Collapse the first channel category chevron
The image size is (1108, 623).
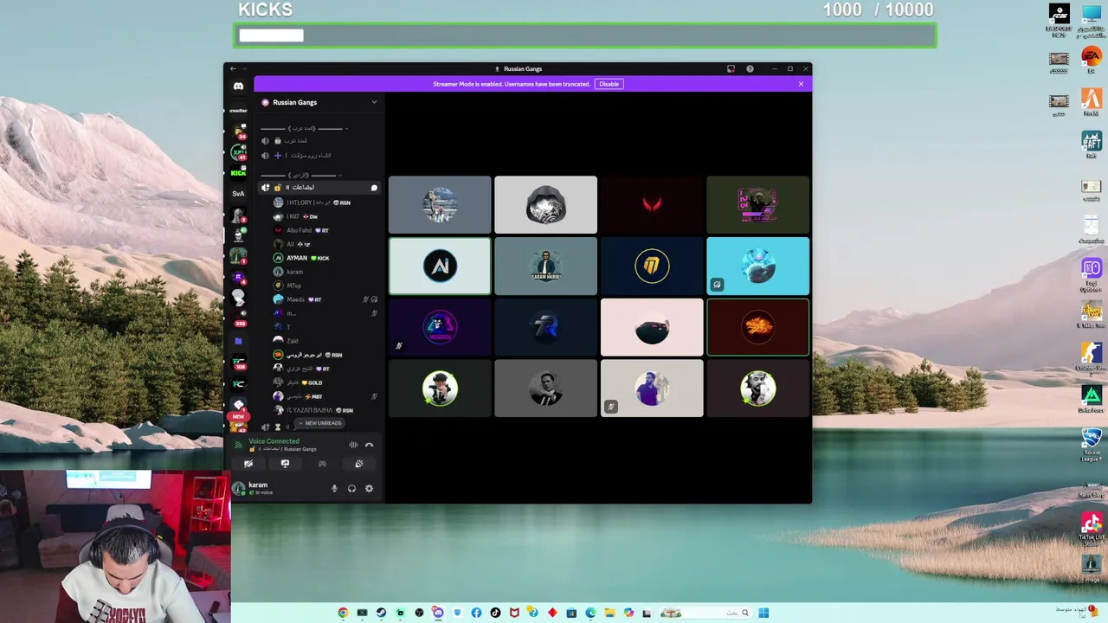[x=346, y=129]
